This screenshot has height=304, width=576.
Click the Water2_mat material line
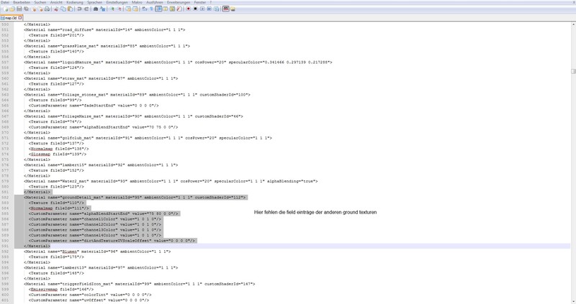pos(171,181)
